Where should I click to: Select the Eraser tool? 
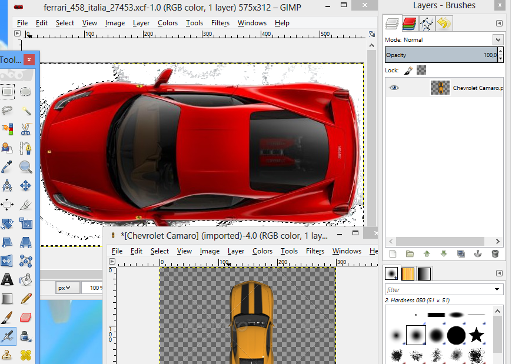pyautogui.click(x=25, y=318)
